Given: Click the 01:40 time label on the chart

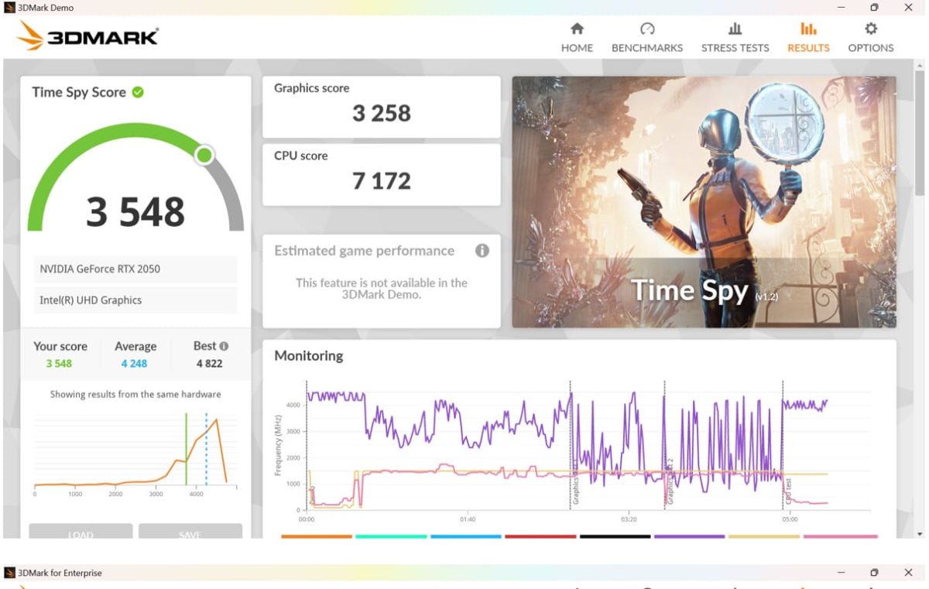Looking at the screenshot, I should (467, 519).
